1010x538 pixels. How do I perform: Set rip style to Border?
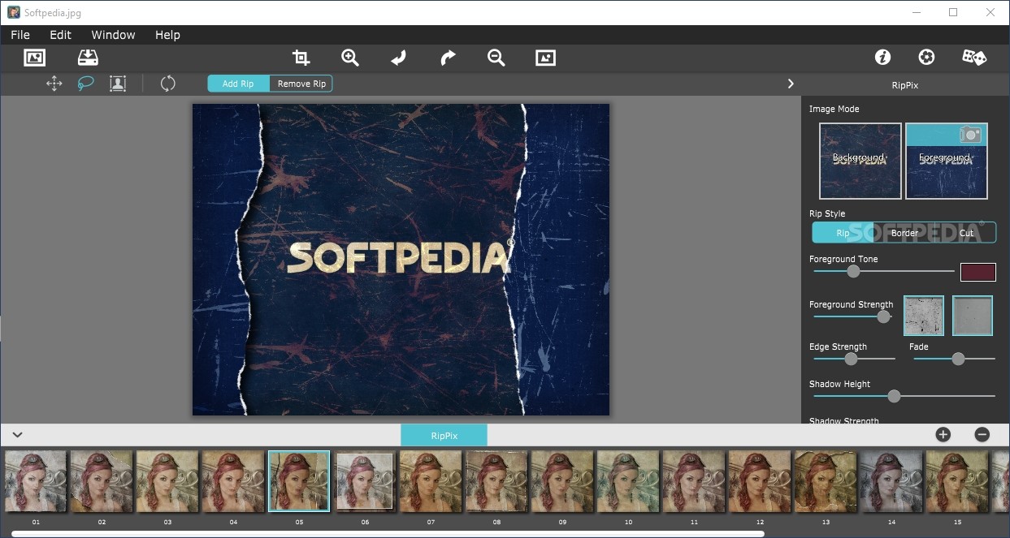904,233
